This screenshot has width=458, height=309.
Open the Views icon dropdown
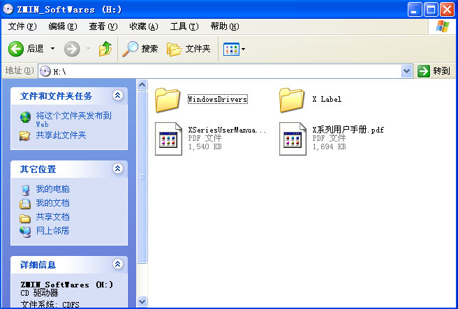click(x=234, y=49)
